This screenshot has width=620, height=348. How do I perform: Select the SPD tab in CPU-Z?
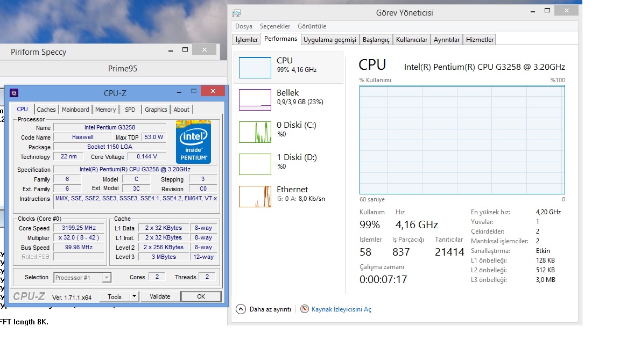click(x=130, y=110)
